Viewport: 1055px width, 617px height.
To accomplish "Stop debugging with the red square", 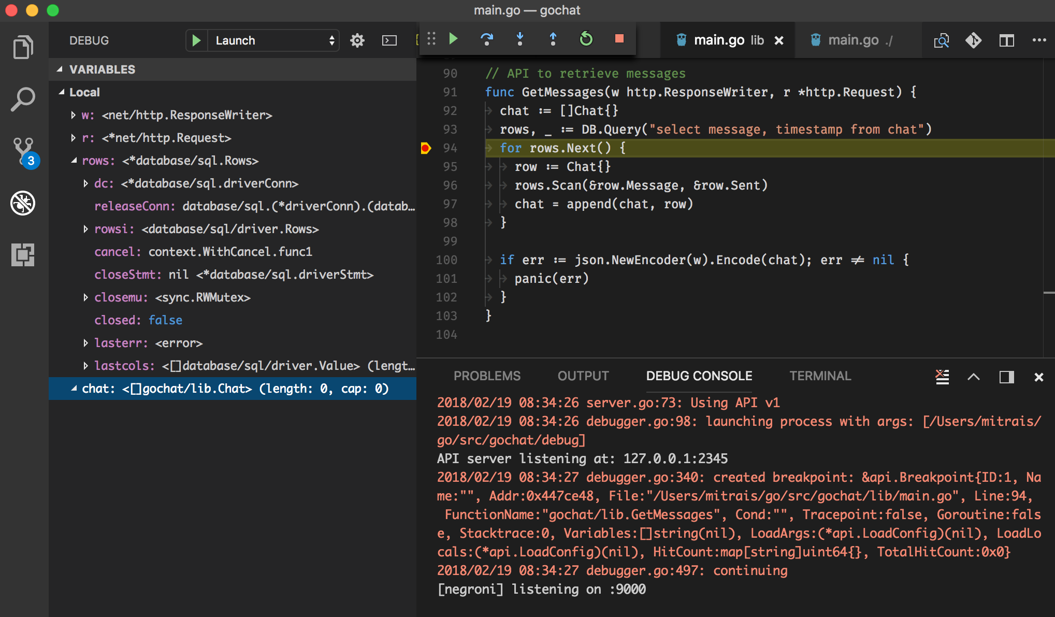I will [x=619, y=39].
